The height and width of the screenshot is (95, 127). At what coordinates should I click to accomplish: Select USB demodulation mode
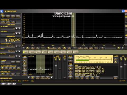click(x=57, y=52)
